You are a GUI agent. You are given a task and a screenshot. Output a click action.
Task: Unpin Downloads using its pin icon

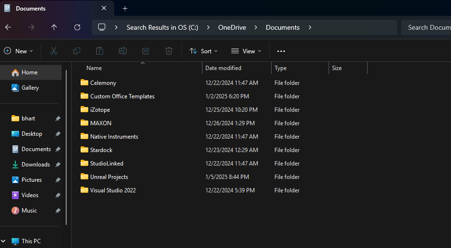tap(58, 165)
